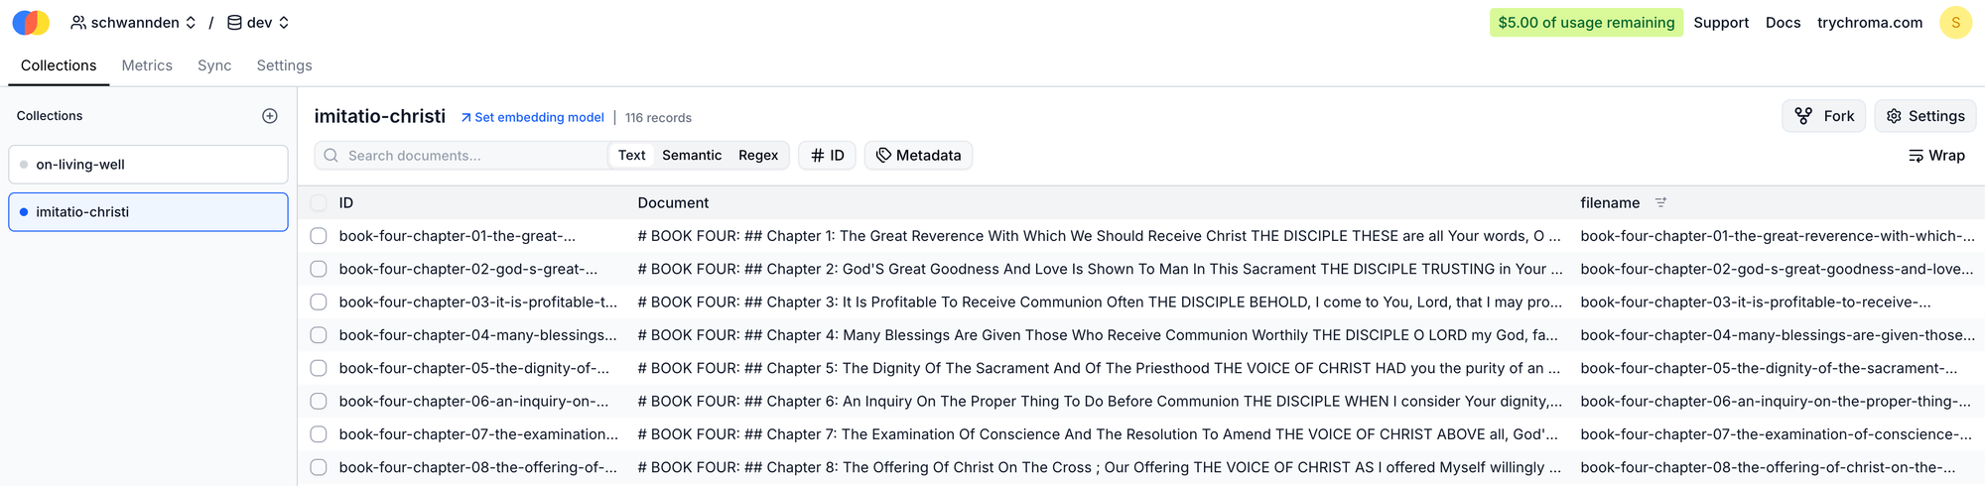Open the Docs link
Screen dimensions: 1985x486
coord(1783,23)
